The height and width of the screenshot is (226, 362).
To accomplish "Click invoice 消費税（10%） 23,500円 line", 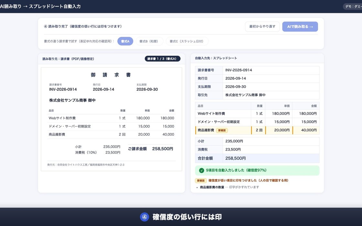I will point(97,153).
